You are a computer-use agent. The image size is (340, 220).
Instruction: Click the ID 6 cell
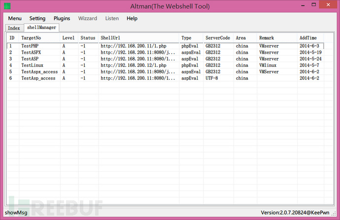pyautogui.click(x=11, y=78)
